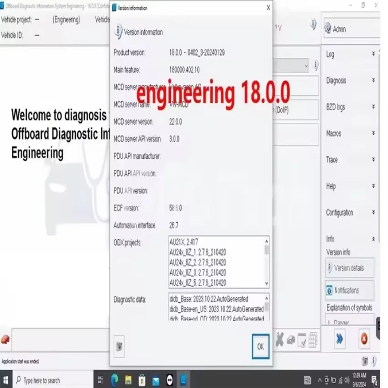Screen dimensions: 388x388
Task: Show hidden system tray icons
Action: tap(320, 380)
